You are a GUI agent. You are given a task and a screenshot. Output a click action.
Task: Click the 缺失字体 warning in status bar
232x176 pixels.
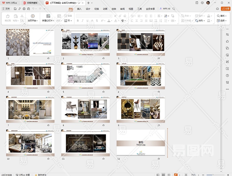click(42, 175)
